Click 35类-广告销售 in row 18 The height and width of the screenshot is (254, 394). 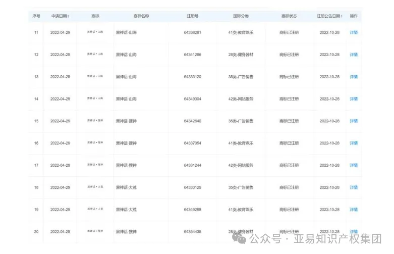[241, 187]
